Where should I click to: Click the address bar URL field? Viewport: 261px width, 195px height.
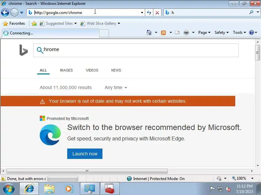[86, 13]
